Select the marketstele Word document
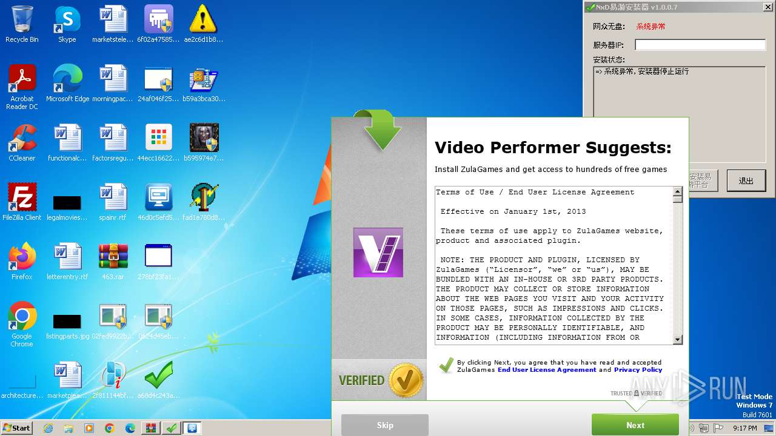 [113, 24]
